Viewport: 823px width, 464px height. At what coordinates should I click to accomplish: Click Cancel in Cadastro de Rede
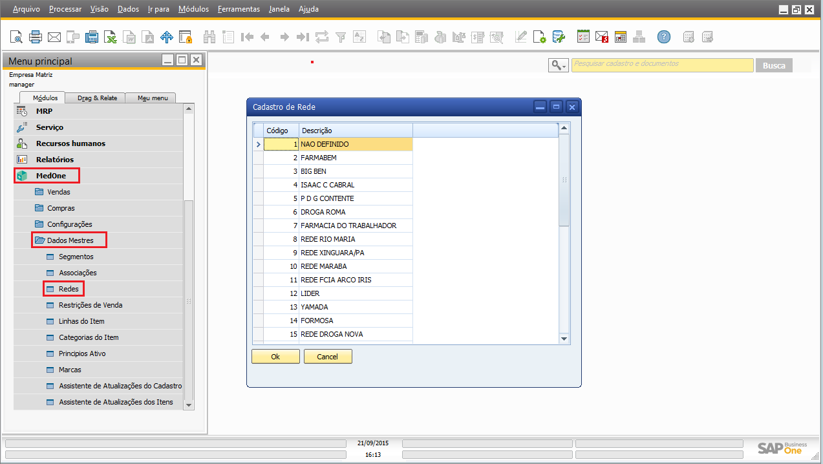328,357
